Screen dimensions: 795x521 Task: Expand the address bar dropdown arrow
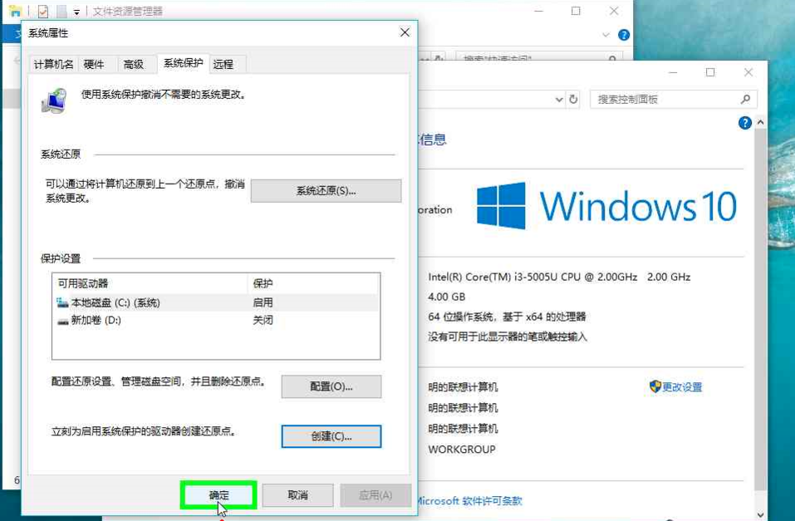[x=558, y=98]
